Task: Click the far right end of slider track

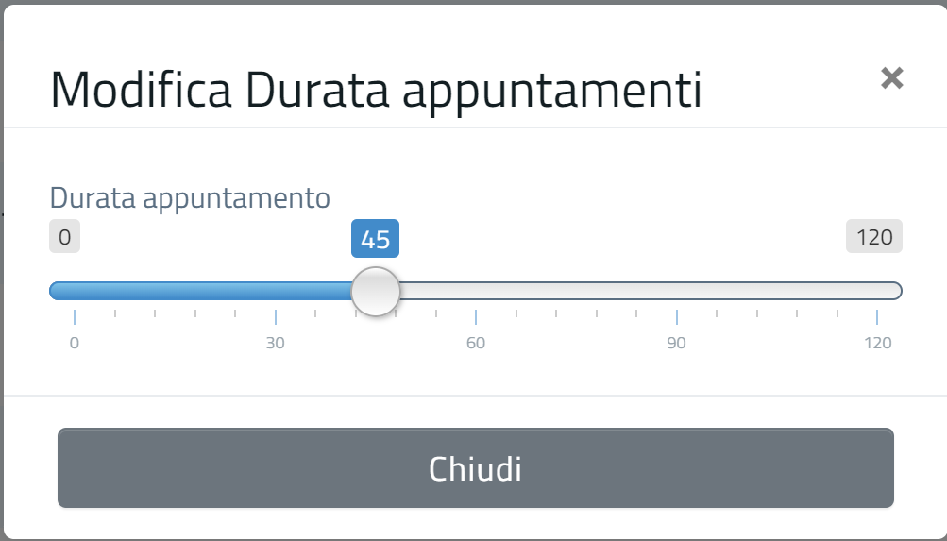Action: click(897, 291)
